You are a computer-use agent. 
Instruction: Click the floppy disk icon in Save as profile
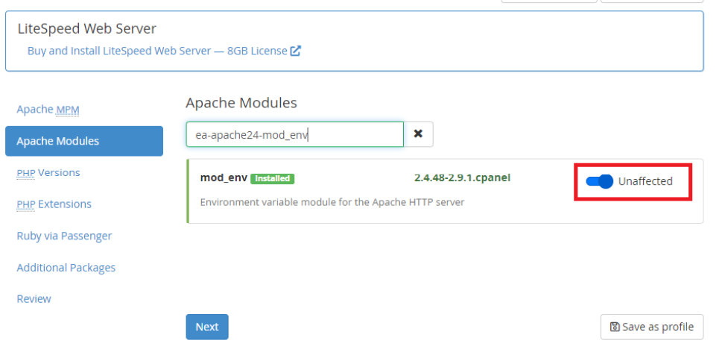coord(615,327)
